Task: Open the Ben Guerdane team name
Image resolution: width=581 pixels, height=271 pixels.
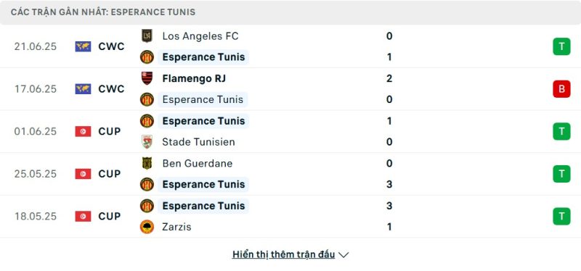Action: 197,164
